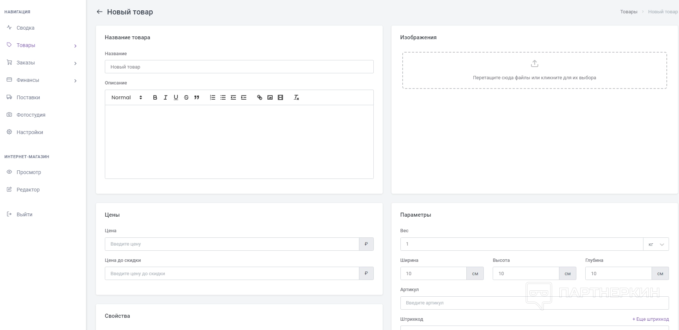Expand the Финансы submenu chevron
The image size is (679, 330).
tap(75, 81)
